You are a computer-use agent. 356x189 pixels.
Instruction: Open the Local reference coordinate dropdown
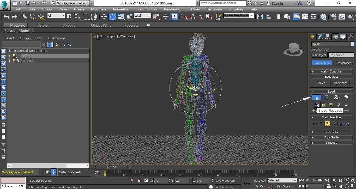coord(142,16)
